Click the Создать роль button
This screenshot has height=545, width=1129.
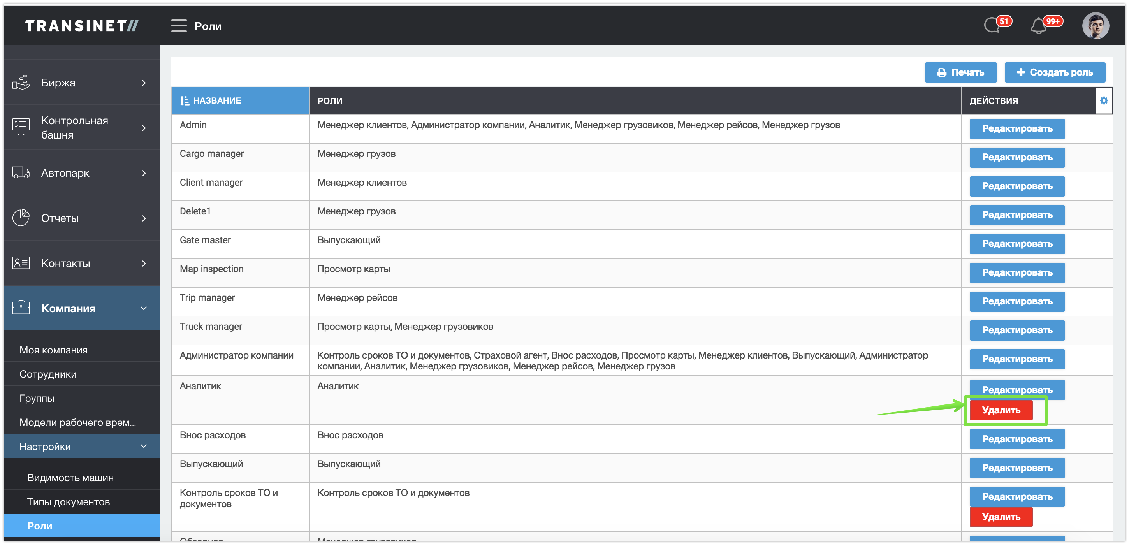[1055, 72]
